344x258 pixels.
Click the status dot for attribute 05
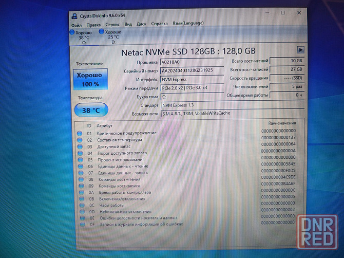point(81,160)
